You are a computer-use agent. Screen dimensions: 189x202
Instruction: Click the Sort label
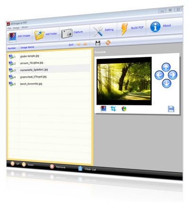[x=71, y=45]
